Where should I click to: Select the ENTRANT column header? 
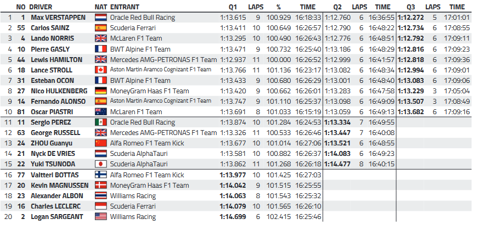point(125,7)
